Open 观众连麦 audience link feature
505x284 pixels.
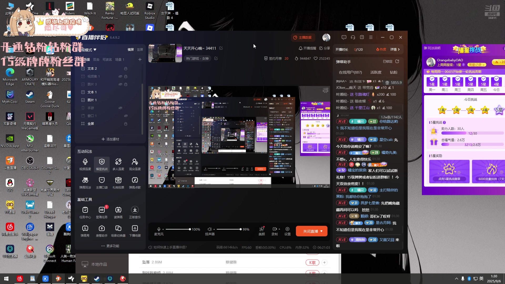pos(135,164)
